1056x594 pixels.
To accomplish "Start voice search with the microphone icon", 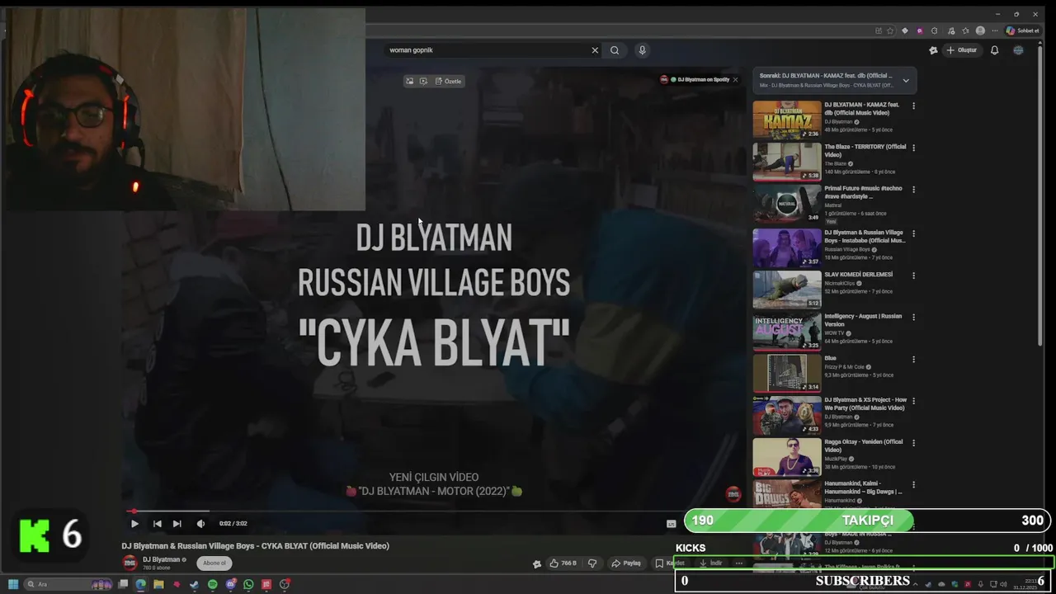I will click(642, 50).
